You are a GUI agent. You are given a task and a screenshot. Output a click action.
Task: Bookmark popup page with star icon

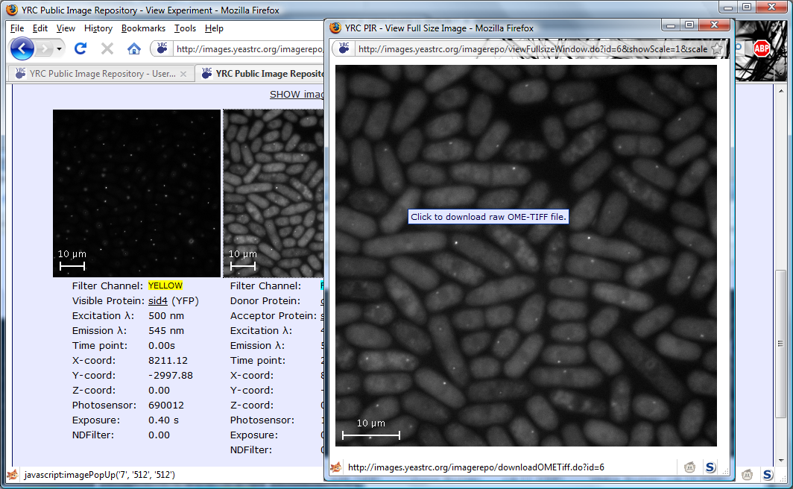[717, 49]
